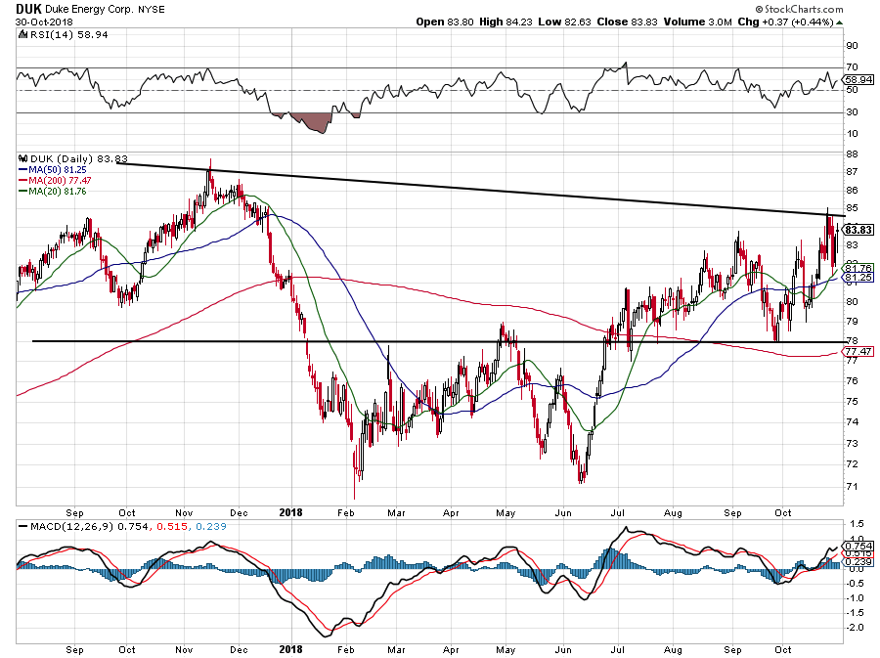The height and width of the screenshot is (658, 880).
Task: Click the 2018 year label under MACD panel
Action: point(290,649)
